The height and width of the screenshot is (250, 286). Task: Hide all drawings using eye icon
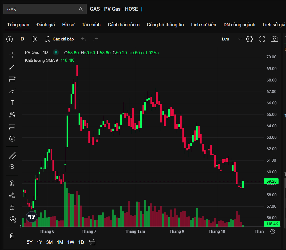[12, 219]
